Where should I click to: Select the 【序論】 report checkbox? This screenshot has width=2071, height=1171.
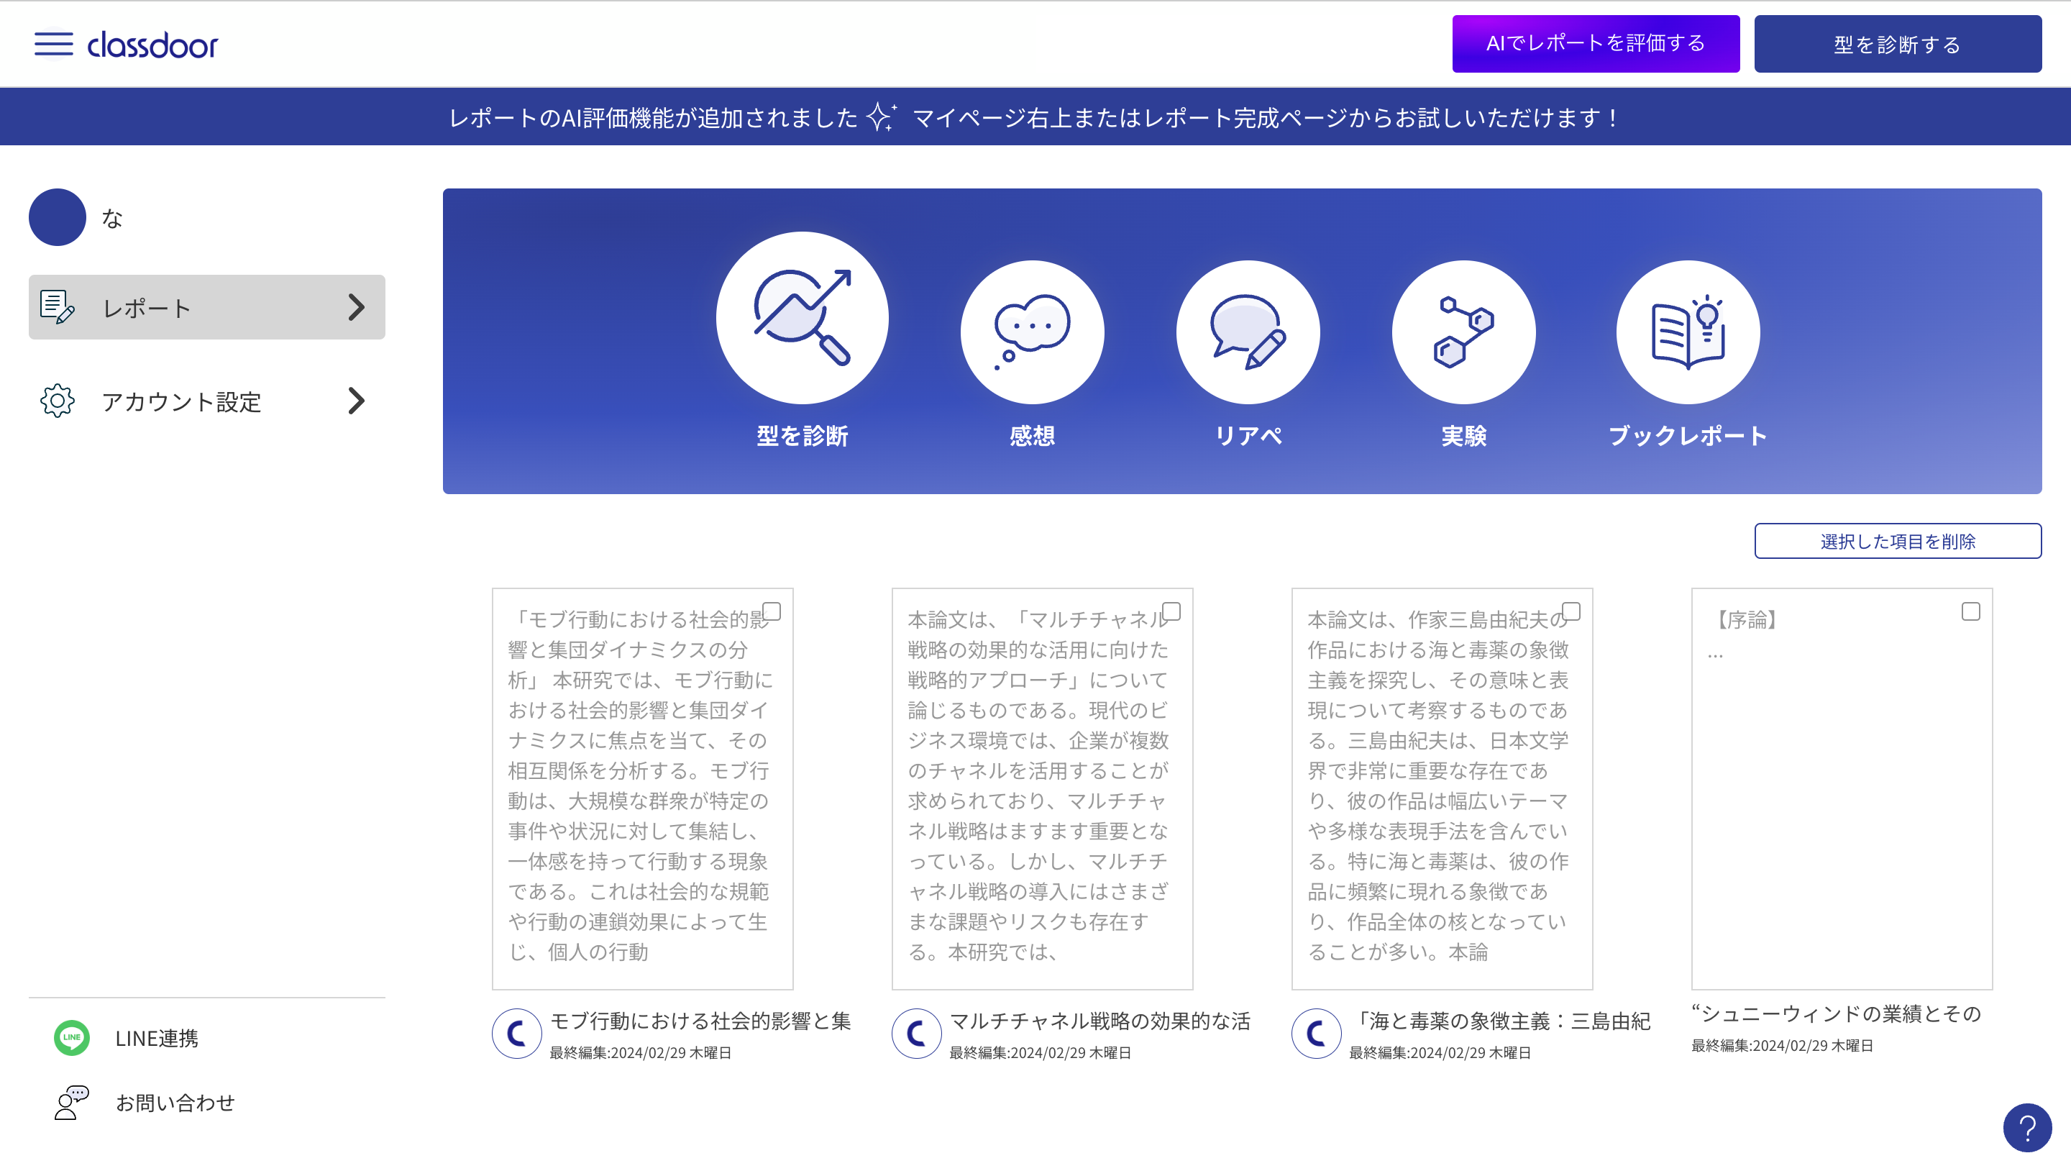tap(1970, 612)
